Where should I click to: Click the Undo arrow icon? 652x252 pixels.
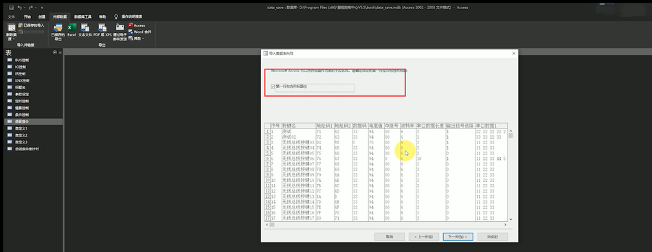click(19, 8)
